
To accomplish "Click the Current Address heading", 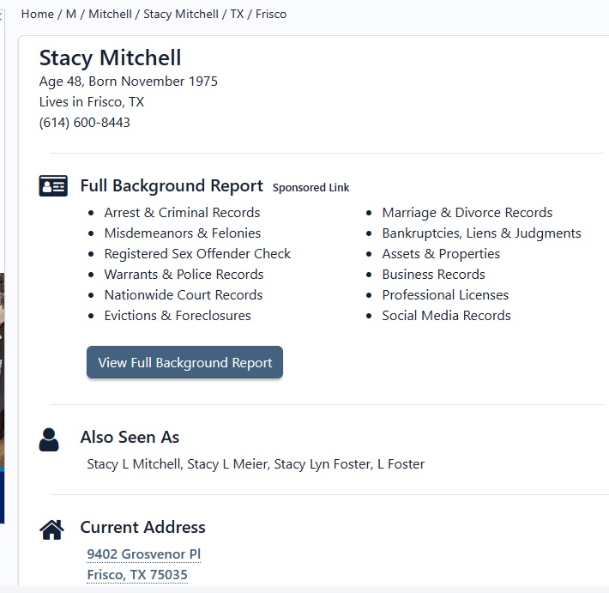I will (142, 527).
